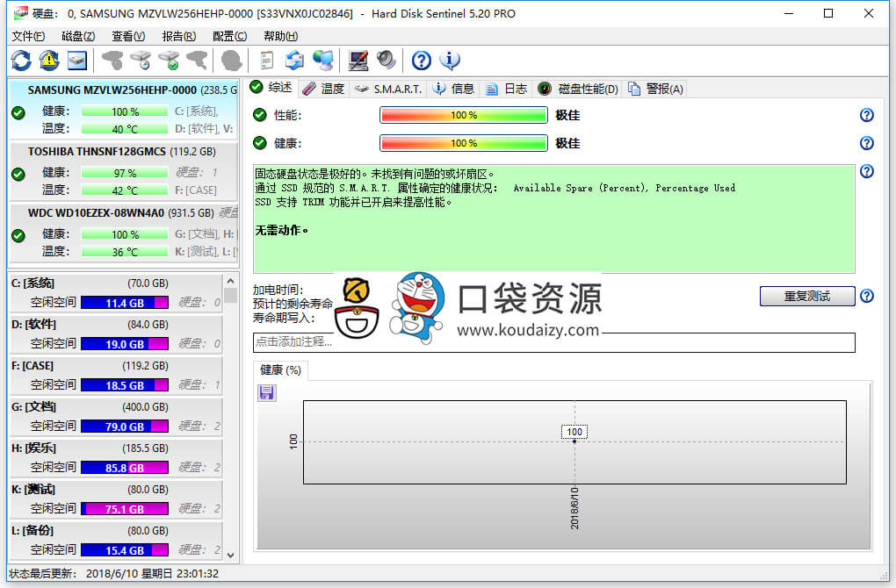Click the green check icon of SAMSUNG disk
This screenshot has height=588, width=896.
[18, 113]
